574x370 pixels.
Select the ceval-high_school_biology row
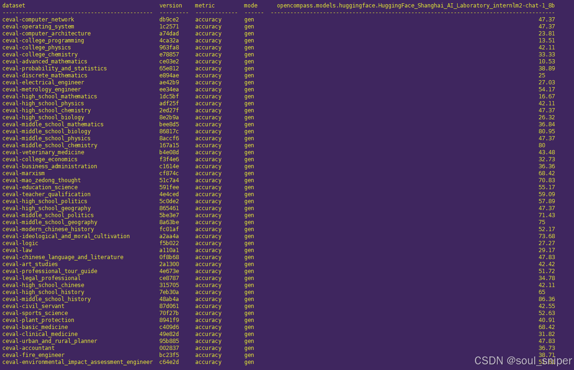(x=43, y=117)
